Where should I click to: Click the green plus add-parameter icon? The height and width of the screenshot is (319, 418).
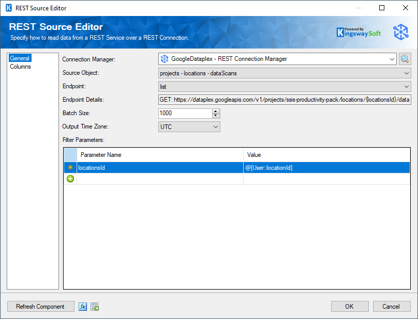pyautogui.click(x=70, y=179)
